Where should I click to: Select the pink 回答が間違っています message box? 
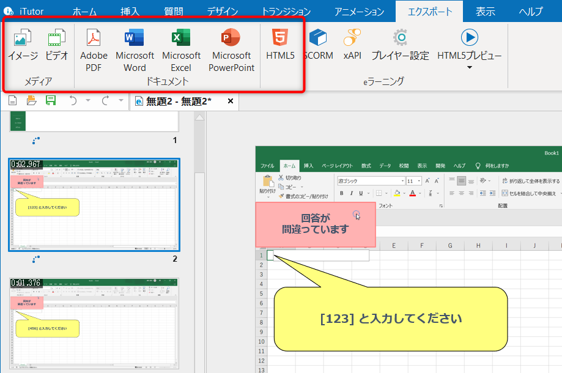click(315, 224)
